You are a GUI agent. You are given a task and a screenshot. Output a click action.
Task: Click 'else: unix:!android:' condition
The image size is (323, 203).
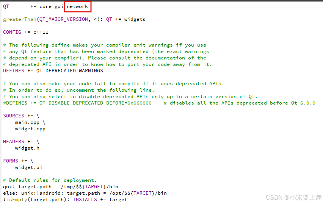33,193
